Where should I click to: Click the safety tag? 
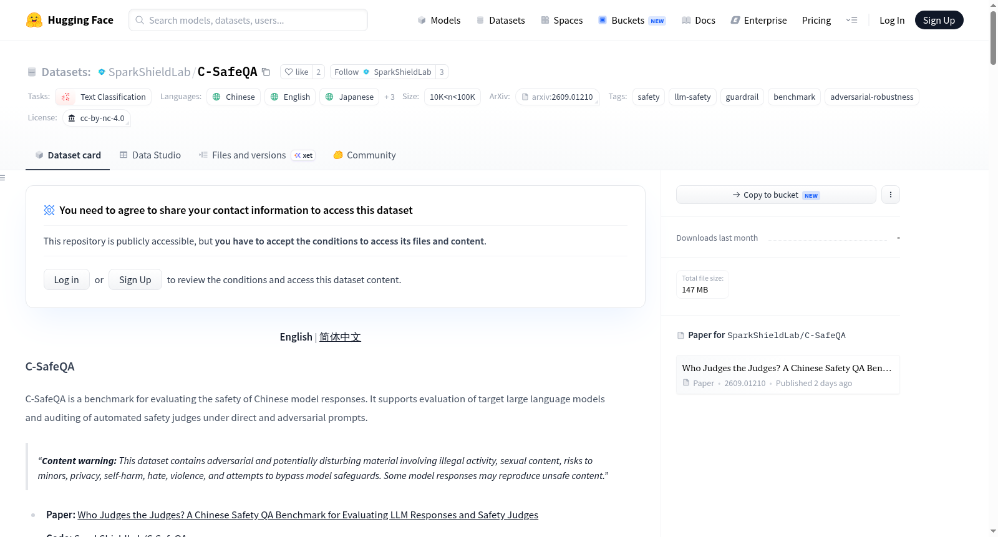pos(649,97)
